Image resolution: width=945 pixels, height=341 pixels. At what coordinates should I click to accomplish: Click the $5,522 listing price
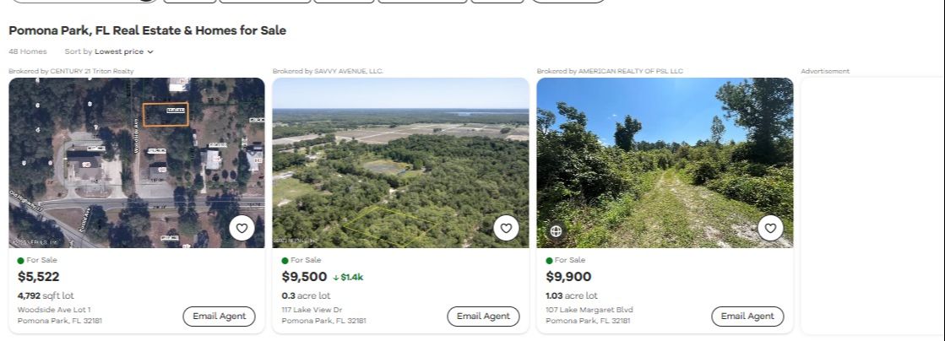(39, 277)
